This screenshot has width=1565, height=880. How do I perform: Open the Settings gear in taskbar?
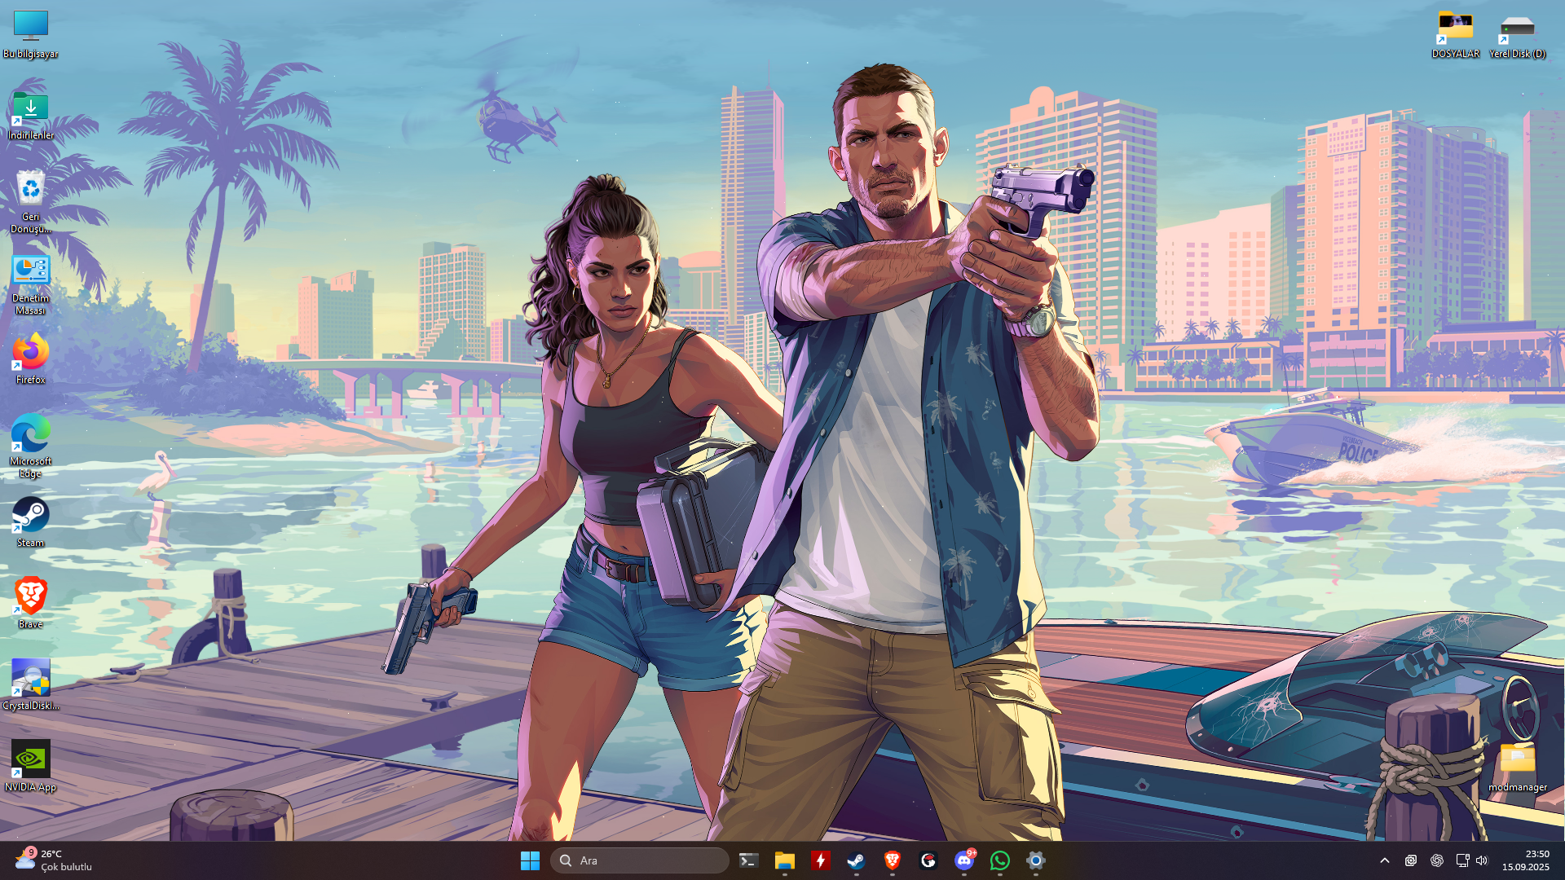pos(1035,860)
